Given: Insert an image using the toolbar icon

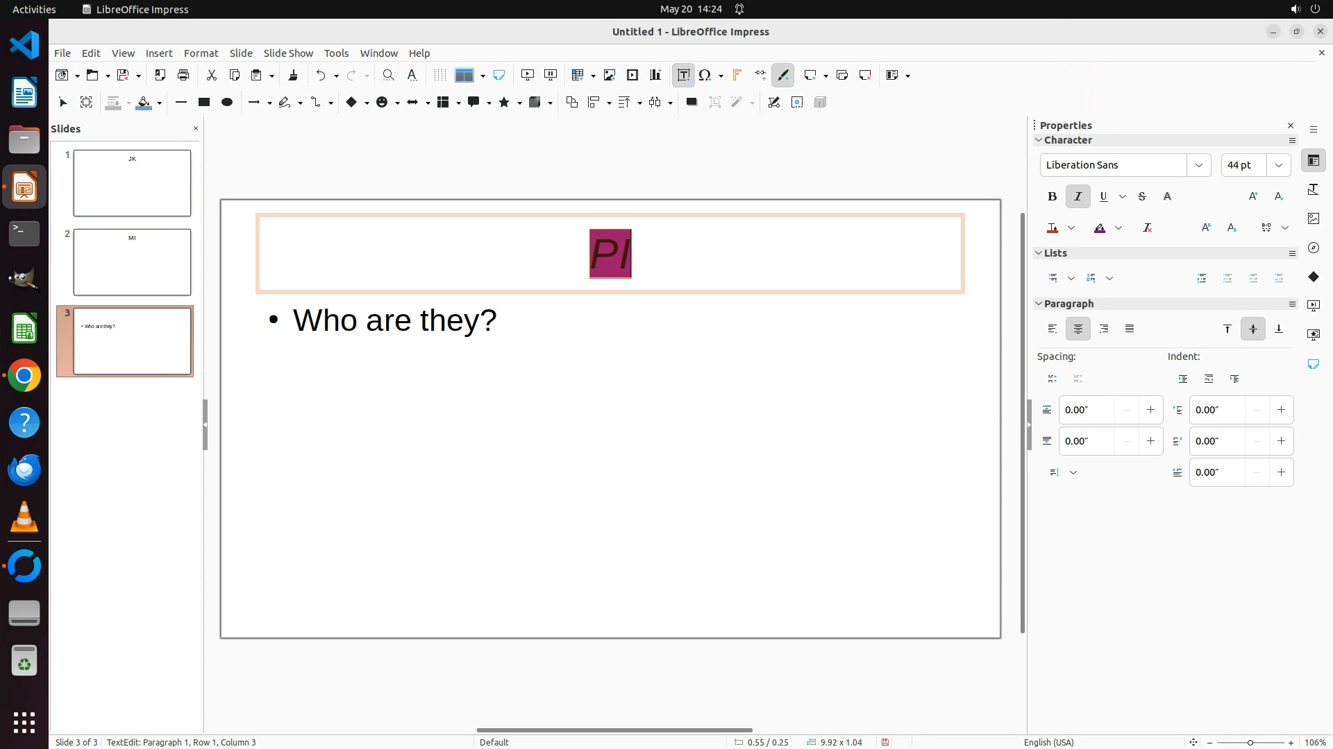Looking at the screenshot, I should [x=610, y=76].
